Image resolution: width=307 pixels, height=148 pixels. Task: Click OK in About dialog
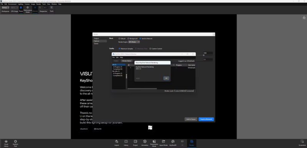point(166,78)
